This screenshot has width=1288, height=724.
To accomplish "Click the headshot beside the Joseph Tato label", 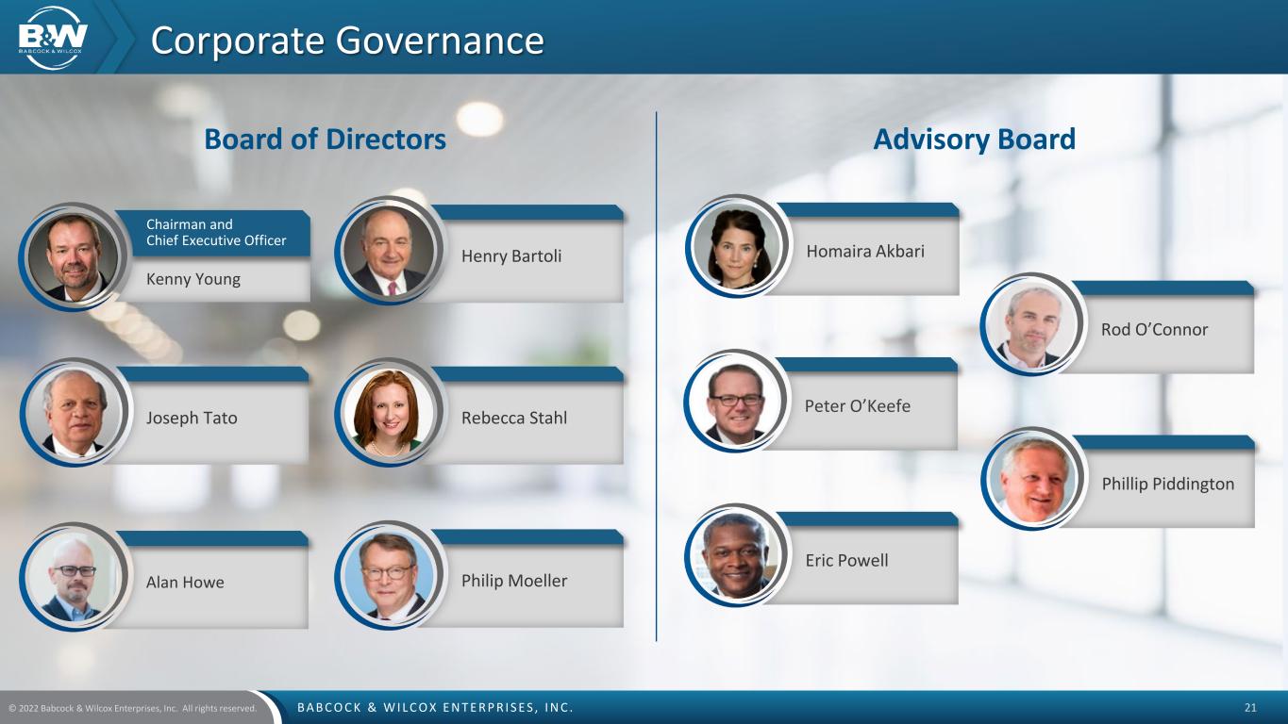I will pyautogui.click(x=72, y=413).
